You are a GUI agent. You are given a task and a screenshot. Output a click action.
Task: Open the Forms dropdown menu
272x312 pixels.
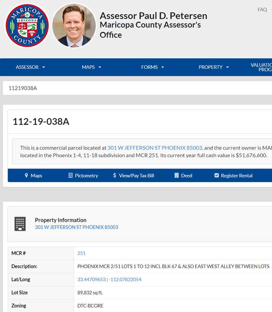pos(153,67)
